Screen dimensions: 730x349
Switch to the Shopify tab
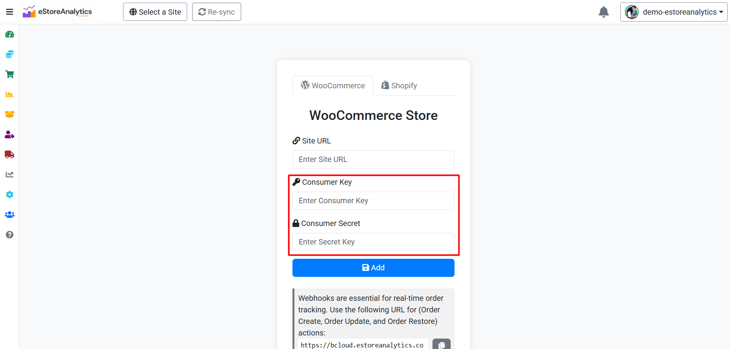399,86
